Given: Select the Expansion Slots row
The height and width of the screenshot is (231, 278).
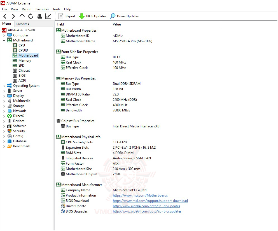Looking at the screenshot, I should point(108,148).
